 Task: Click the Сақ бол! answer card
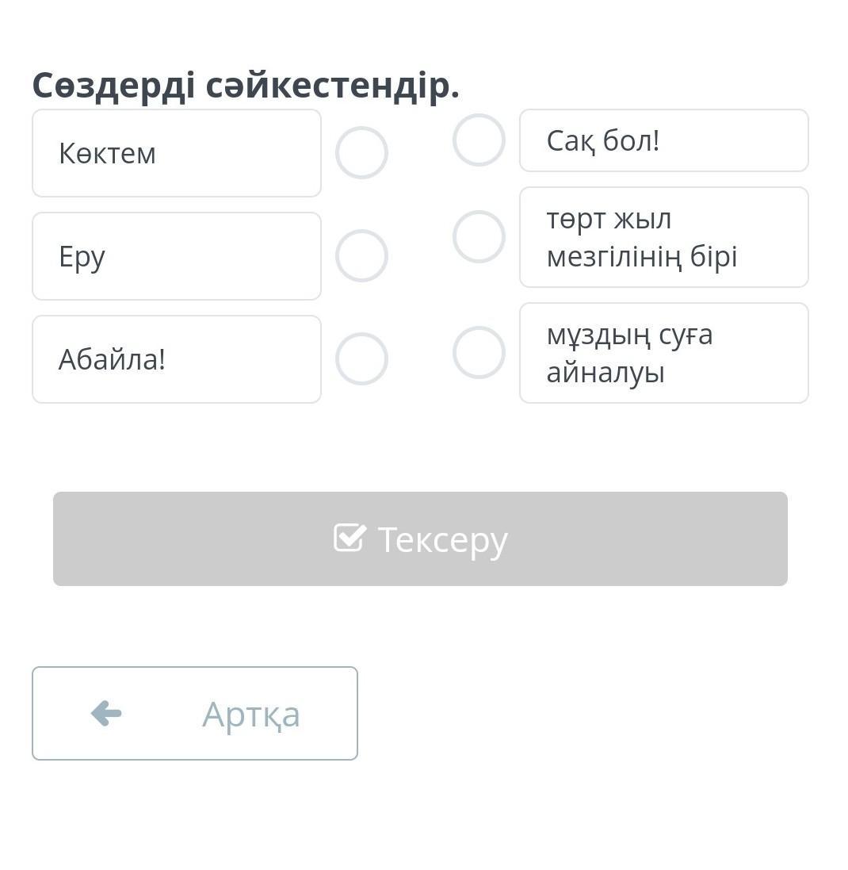[663, 140]
